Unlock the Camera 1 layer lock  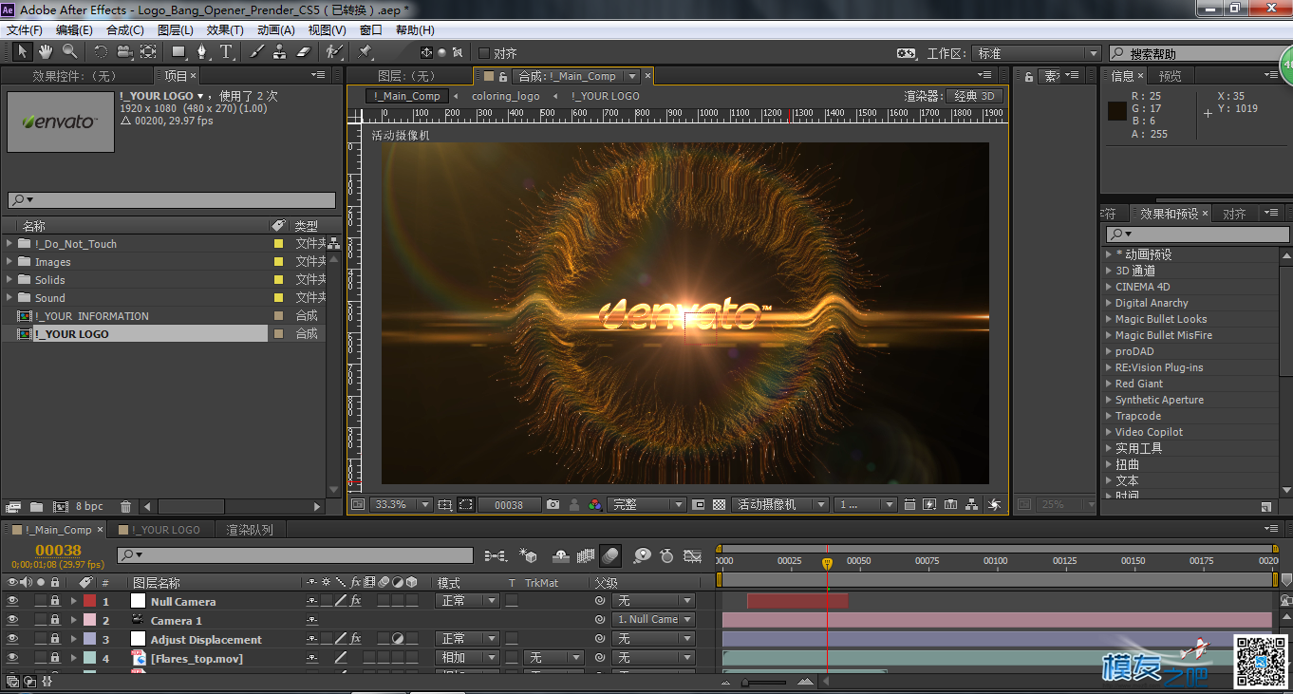pos(55,620)
